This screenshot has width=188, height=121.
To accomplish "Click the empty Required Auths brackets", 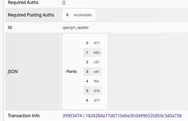I will [x=64, y=3].
